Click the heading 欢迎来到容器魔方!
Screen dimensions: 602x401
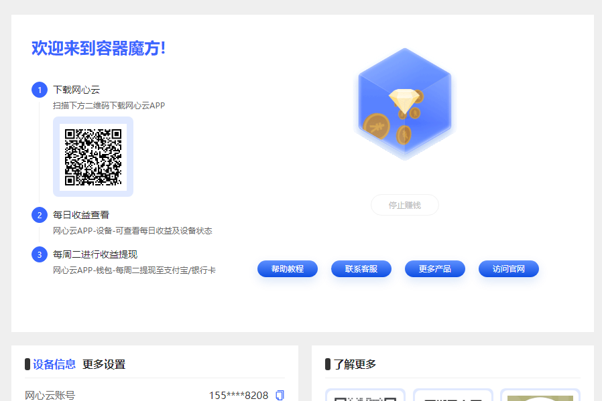point(99,48)
